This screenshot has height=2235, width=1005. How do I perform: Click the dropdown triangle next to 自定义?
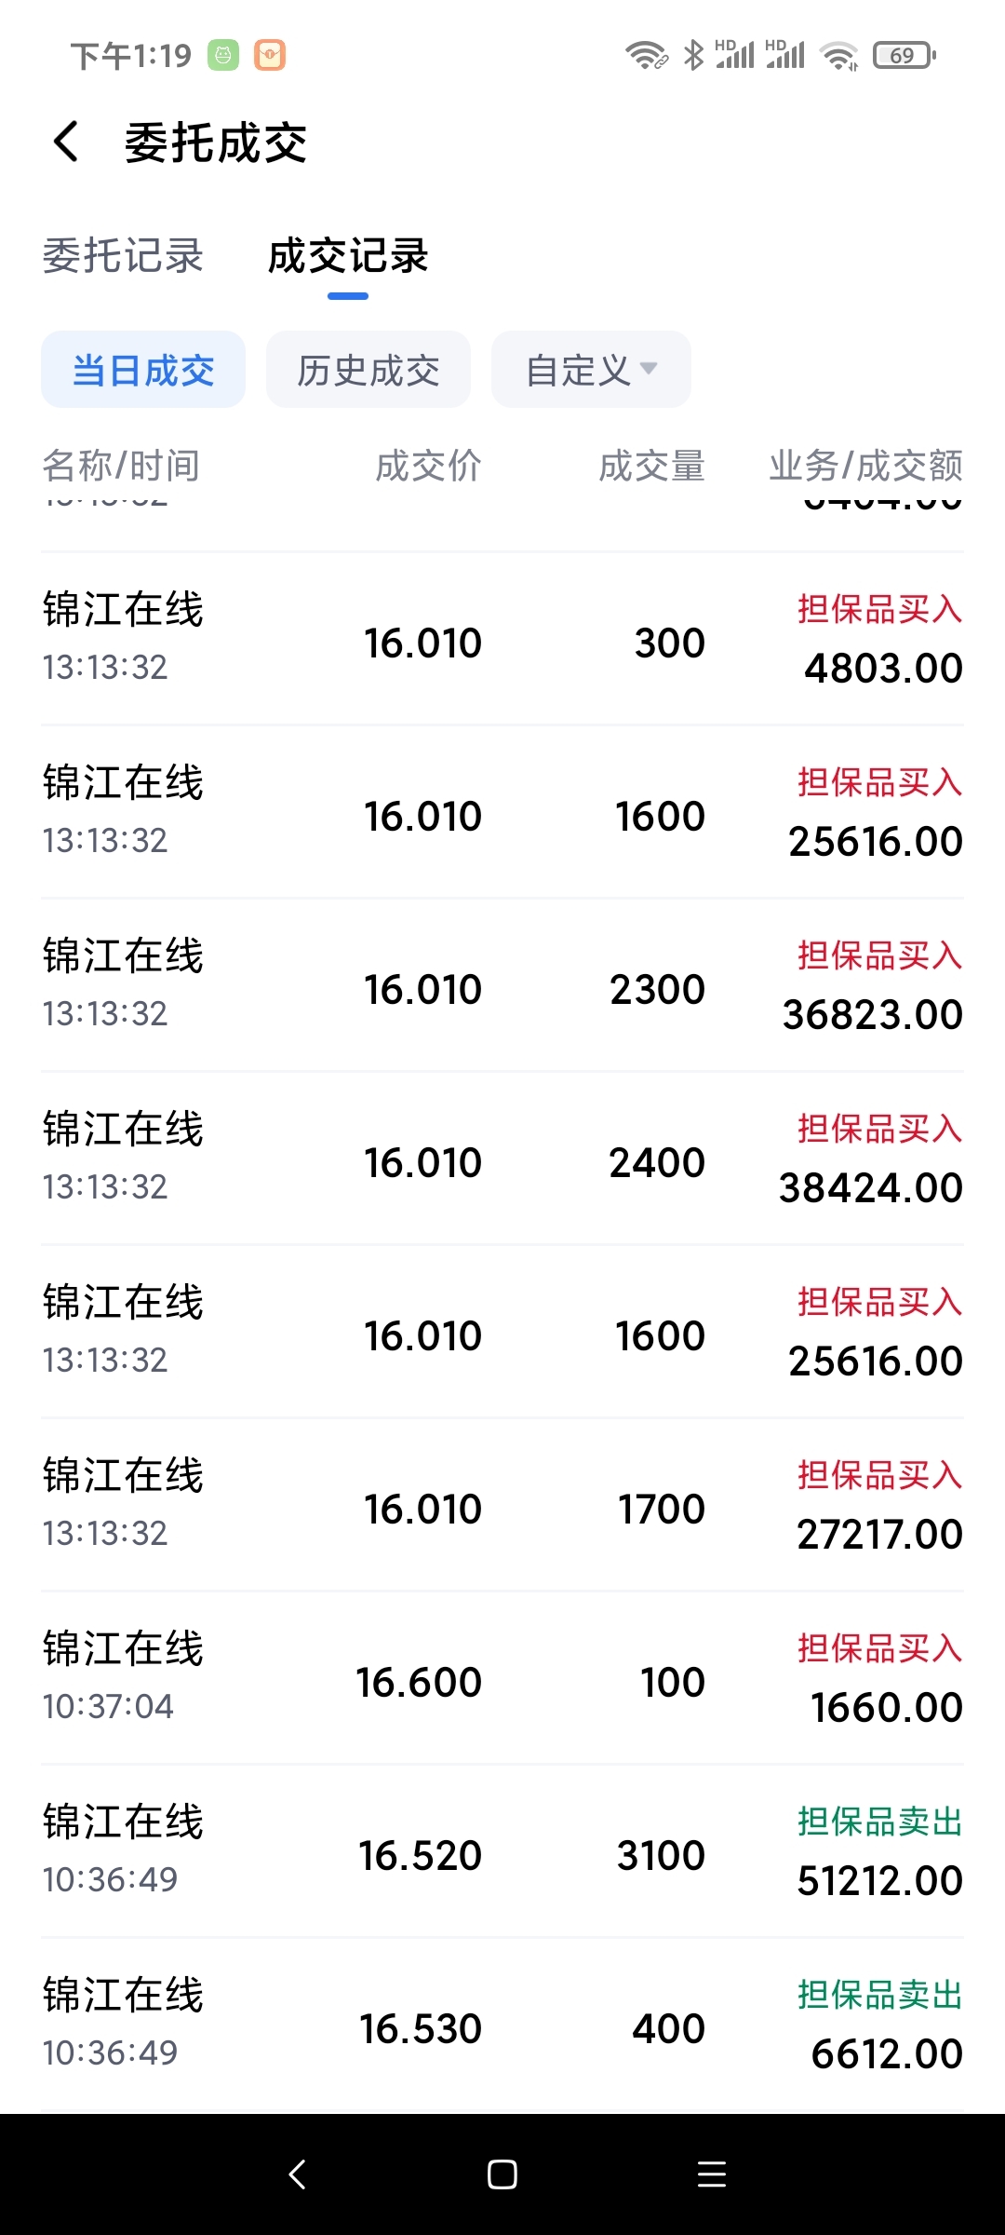point(649,368)
